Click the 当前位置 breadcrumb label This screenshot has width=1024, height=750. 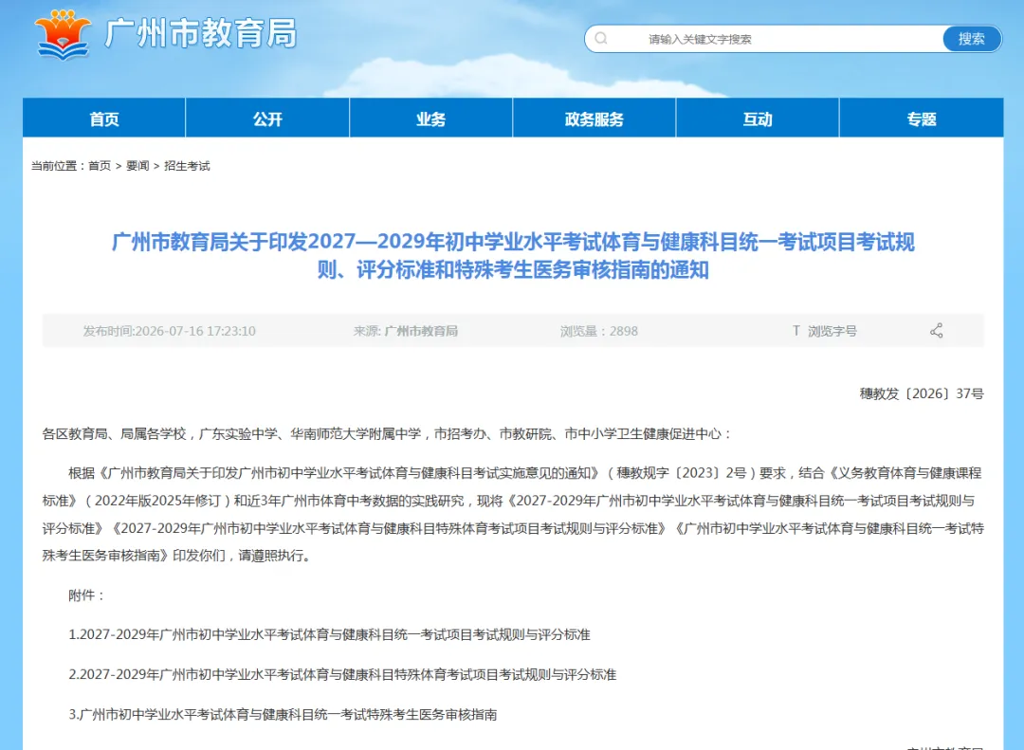click(x=58, y=166)
